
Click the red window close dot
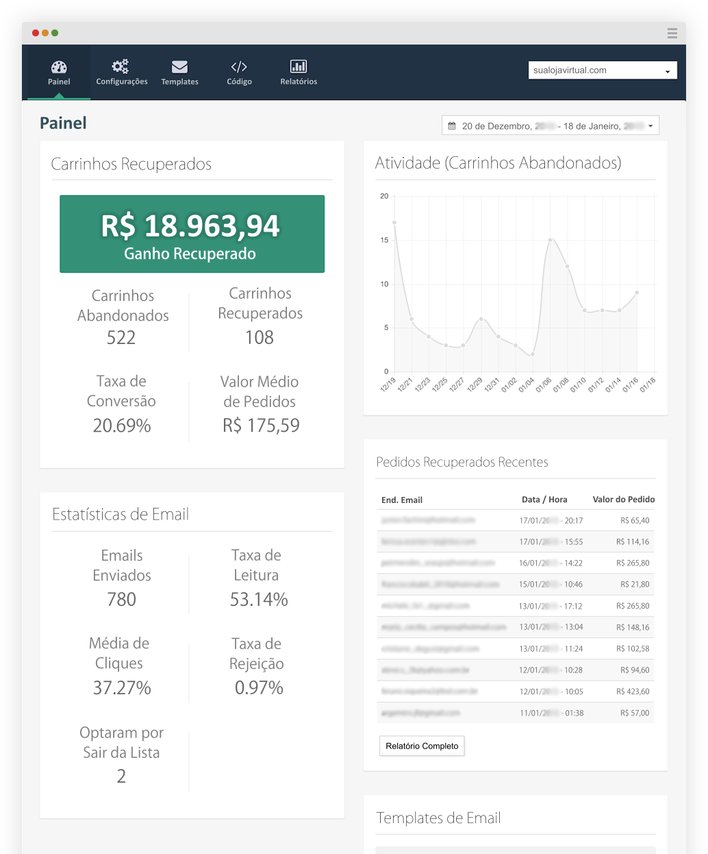tap(36, 33)
